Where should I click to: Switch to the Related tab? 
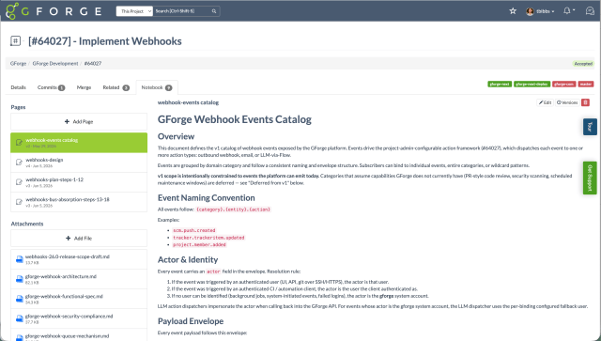tap(116, 87)
